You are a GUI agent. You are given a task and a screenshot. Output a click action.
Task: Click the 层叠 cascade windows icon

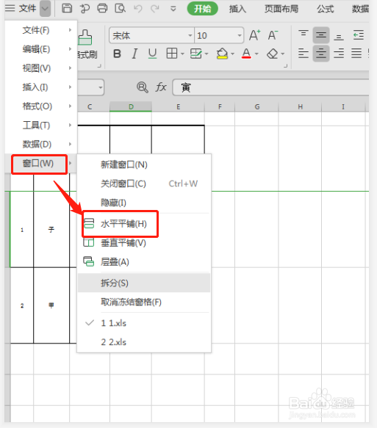[x=89, y=261]
